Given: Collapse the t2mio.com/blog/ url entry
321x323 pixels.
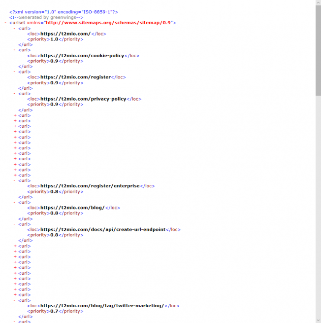Looking at the screenshot, I should click(x=14, y=202).
